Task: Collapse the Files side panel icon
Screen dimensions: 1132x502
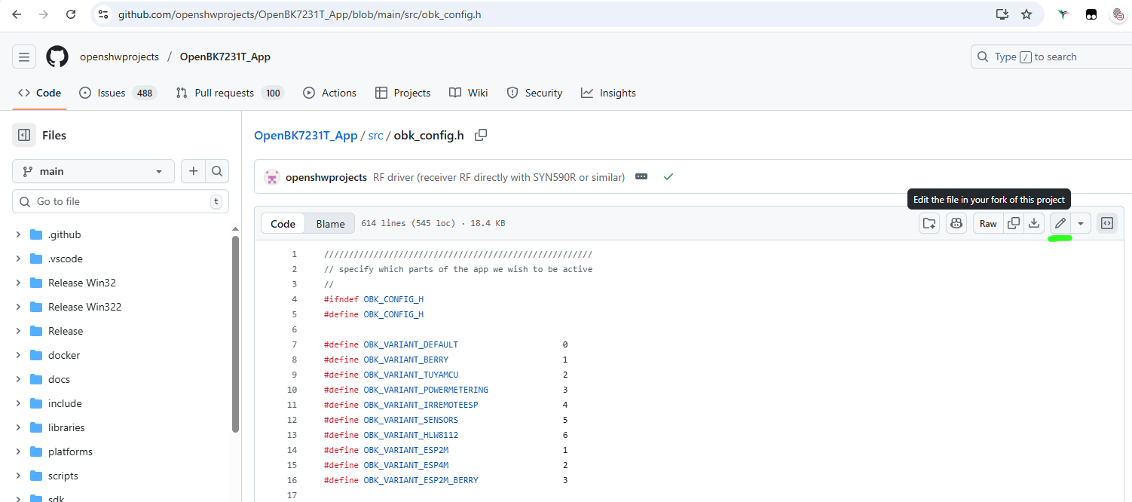Action: tap(24, 135)
